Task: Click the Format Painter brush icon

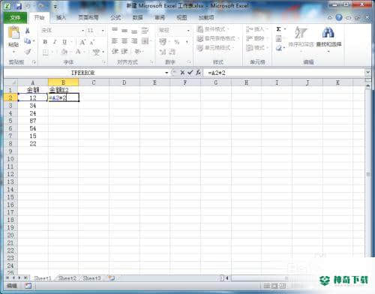Action: 28,52
